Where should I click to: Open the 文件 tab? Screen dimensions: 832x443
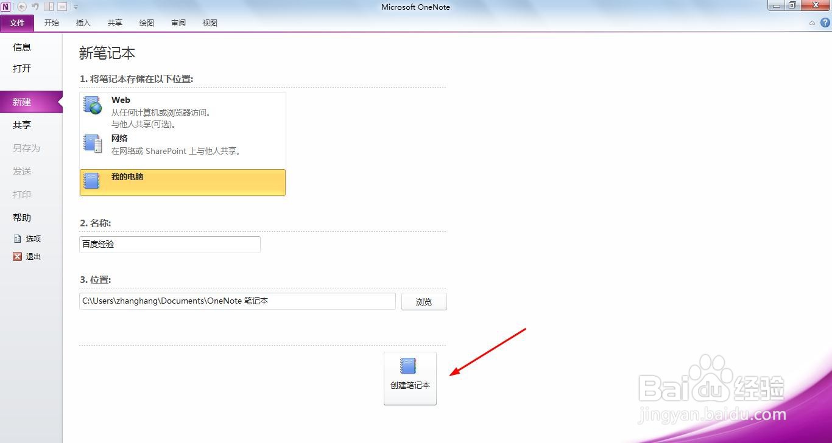coord(17,23)
